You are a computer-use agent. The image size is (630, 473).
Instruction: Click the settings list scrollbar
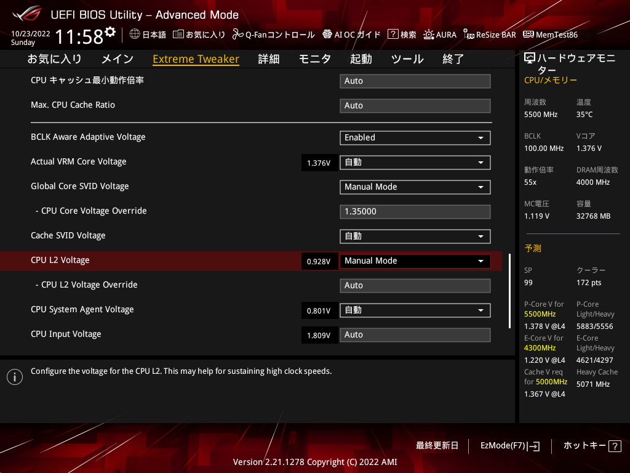click(510, 291)
